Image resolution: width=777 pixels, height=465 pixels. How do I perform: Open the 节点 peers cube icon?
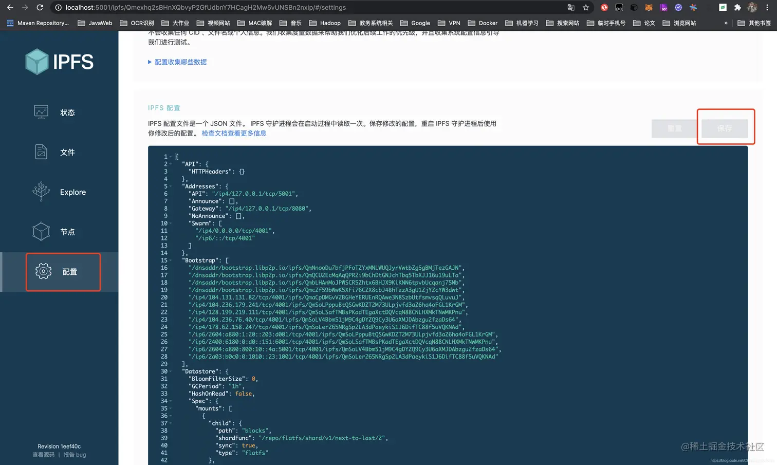click(41, 232)
